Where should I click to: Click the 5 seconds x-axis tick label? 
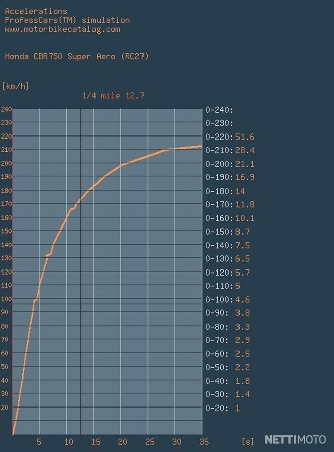[39, 441]
